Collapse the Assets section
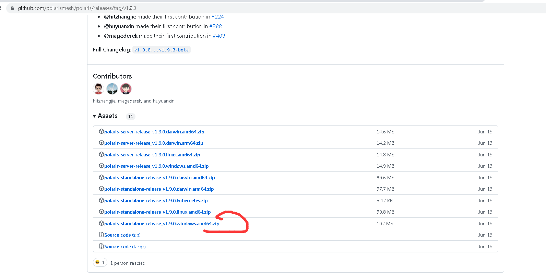The image size is (546, 275). point(105,116)
